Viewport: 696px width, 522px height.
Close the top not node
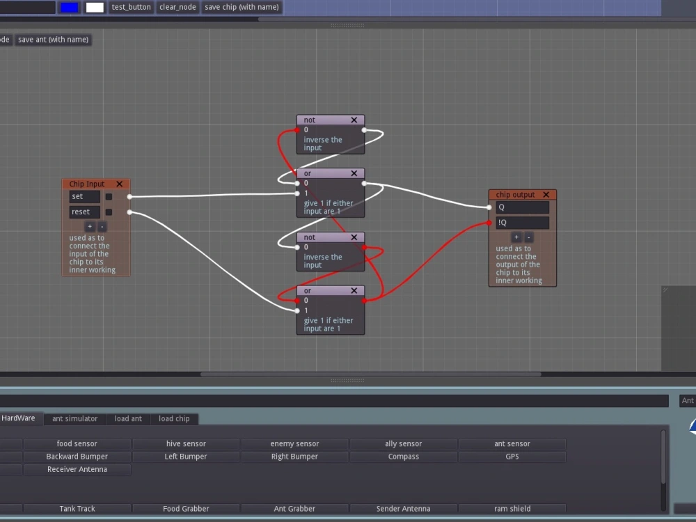(x=354, y=120)
